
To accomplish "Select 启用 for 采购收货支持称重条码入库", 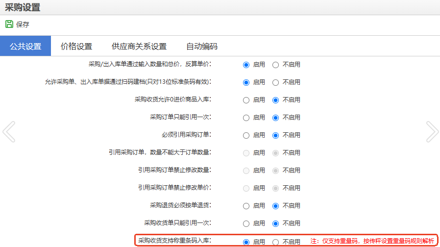I will pyautogui.click(x=246, y=242).
